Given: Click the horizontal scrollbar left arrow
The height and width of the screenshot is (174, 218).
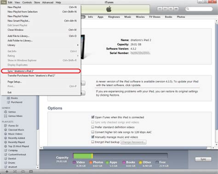Looking at the screenshot, I should pyautogui.click(x=41, y=148).
